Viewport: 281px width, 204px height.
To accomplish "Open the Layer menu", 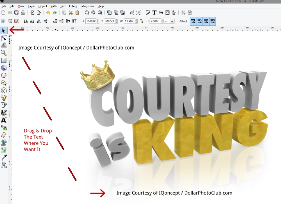I will click(x=31, y=6).
